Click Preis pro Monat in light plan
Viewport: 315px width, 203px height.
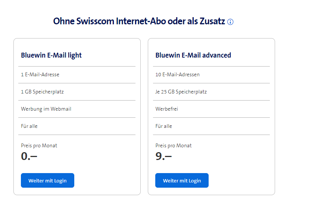click(39, 145)
